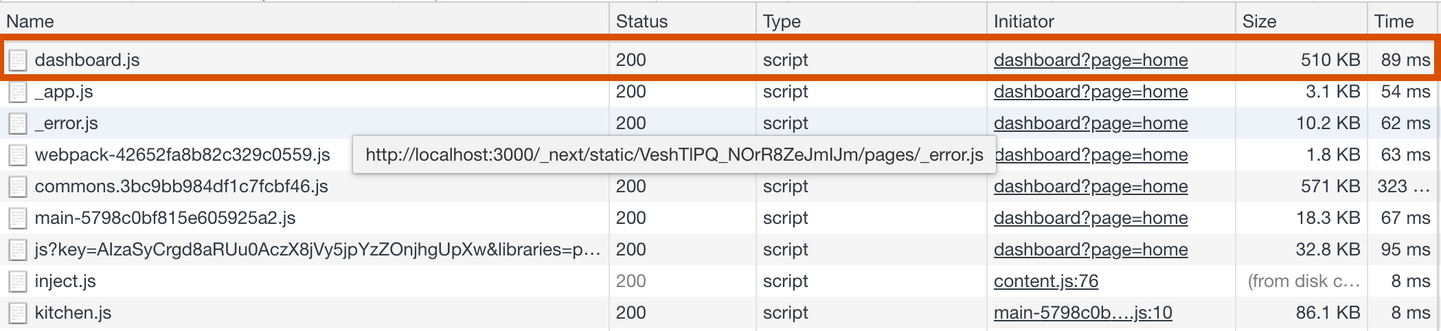Viewport: 1441px width, 331px height.
Task: Open dashboard?page=home initiator for dashboard.js
Action: click(x=1090, y=60)
